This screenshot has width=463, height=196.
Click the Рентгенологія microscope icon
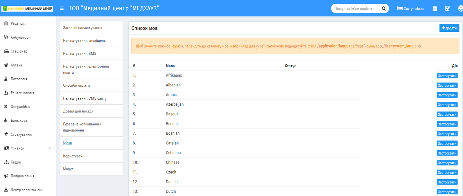[x=6, y=93]
